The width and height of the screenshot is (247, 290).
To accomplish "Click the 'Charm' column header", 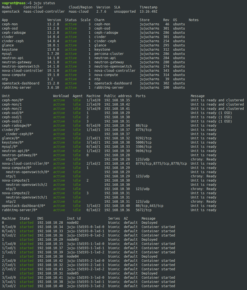I will [99, 20].
